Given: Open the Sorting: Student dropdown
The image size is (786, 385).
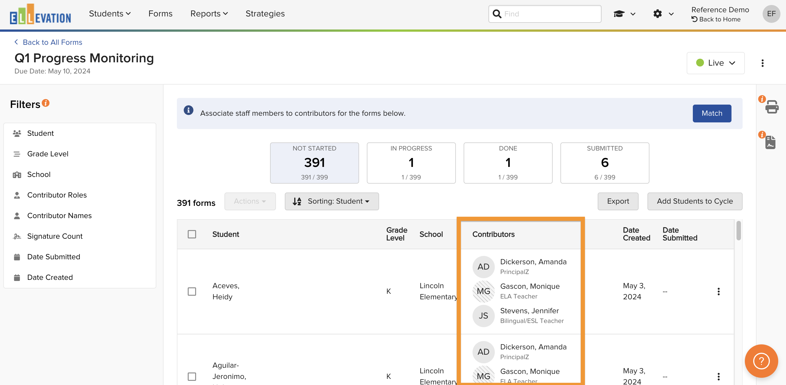Looking at the screenshot, I should (x=332, y=201).
